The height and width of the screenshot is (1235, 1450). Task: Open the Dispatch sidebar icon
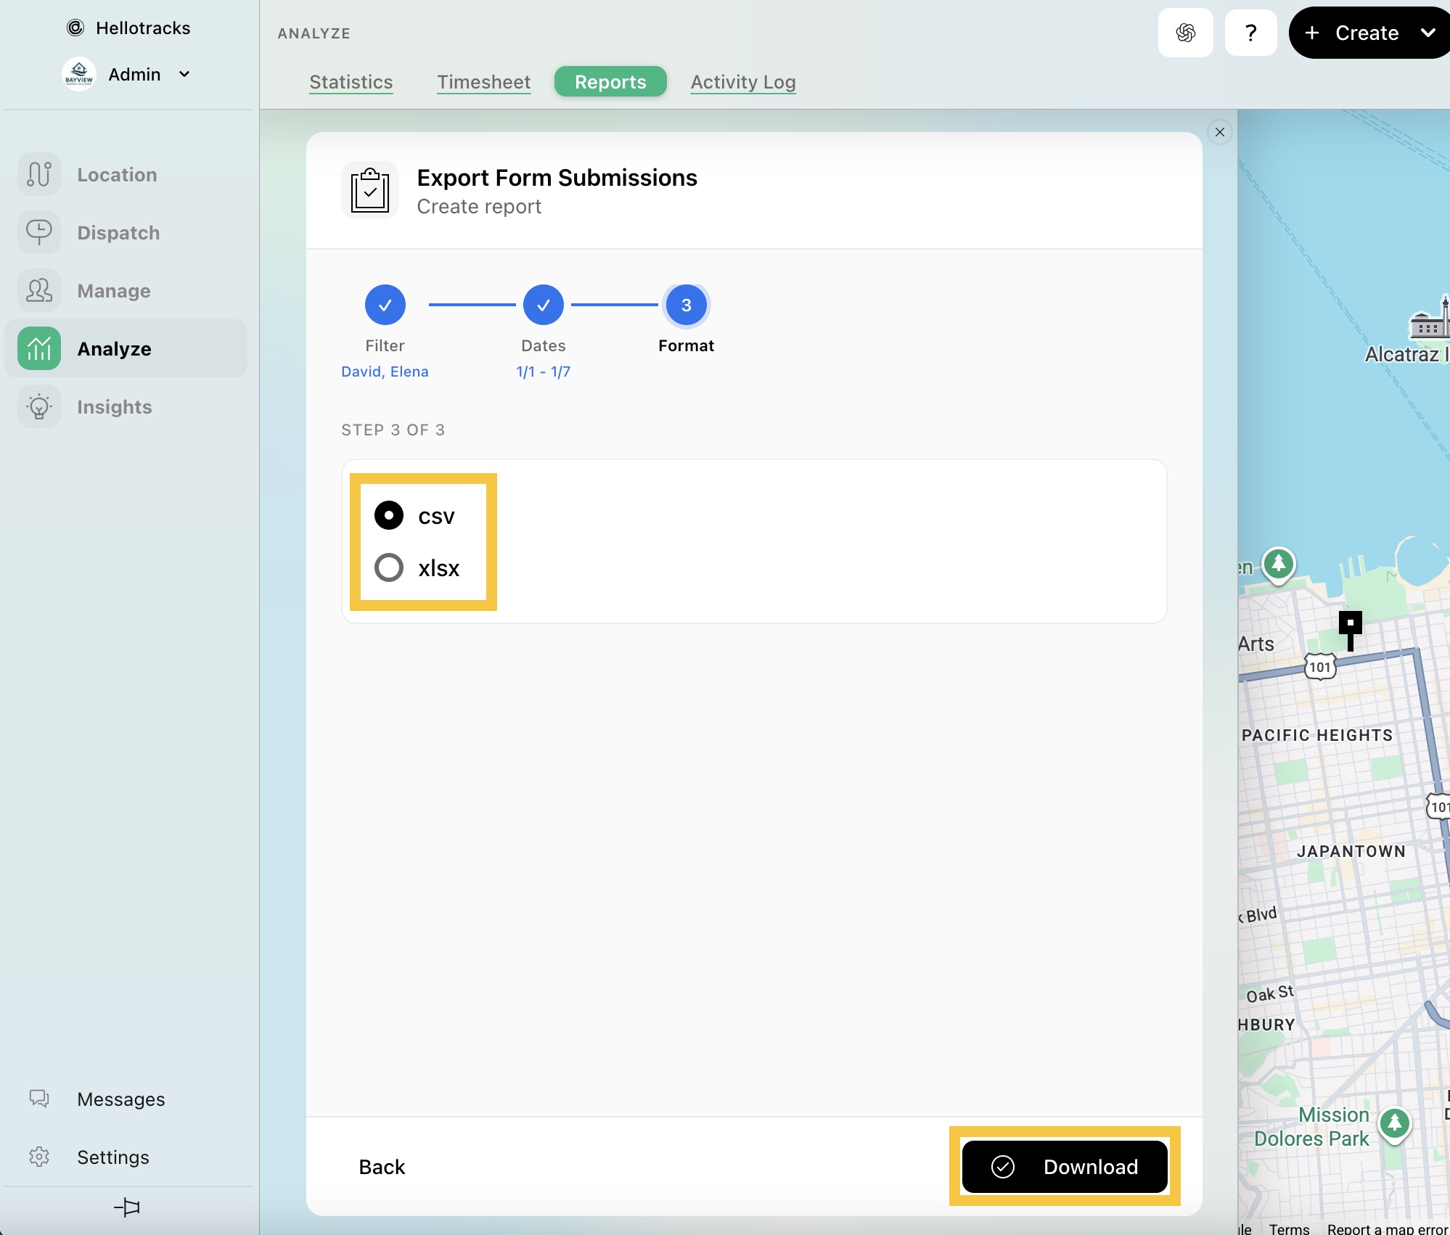(39, 233)
